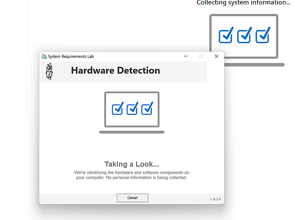Click the 'Taking a Look...' status text
Viewport: 295px width, 220px height.
pos(132,164)
